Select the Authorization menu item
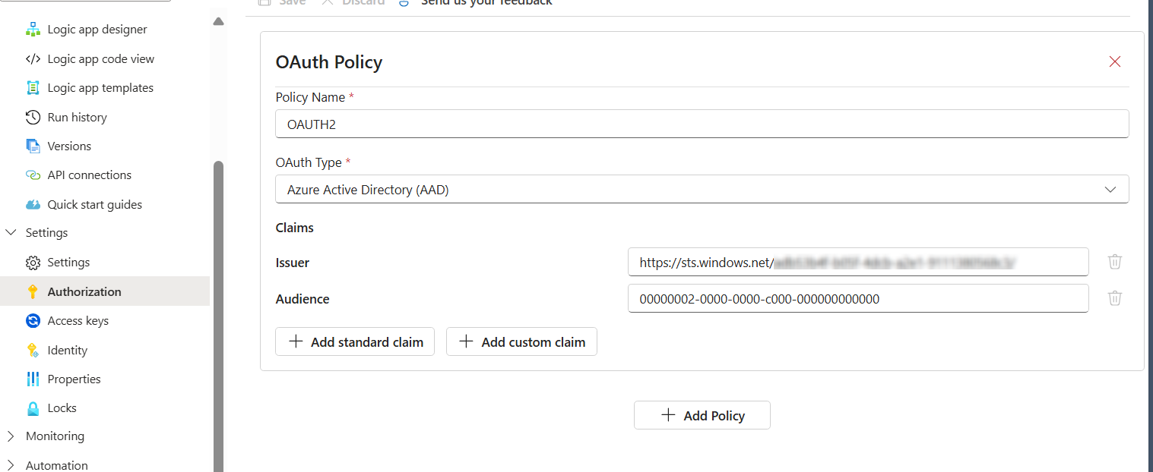Image resolution: width=1153 pixels, height=472 pixels. pos(84,291)
